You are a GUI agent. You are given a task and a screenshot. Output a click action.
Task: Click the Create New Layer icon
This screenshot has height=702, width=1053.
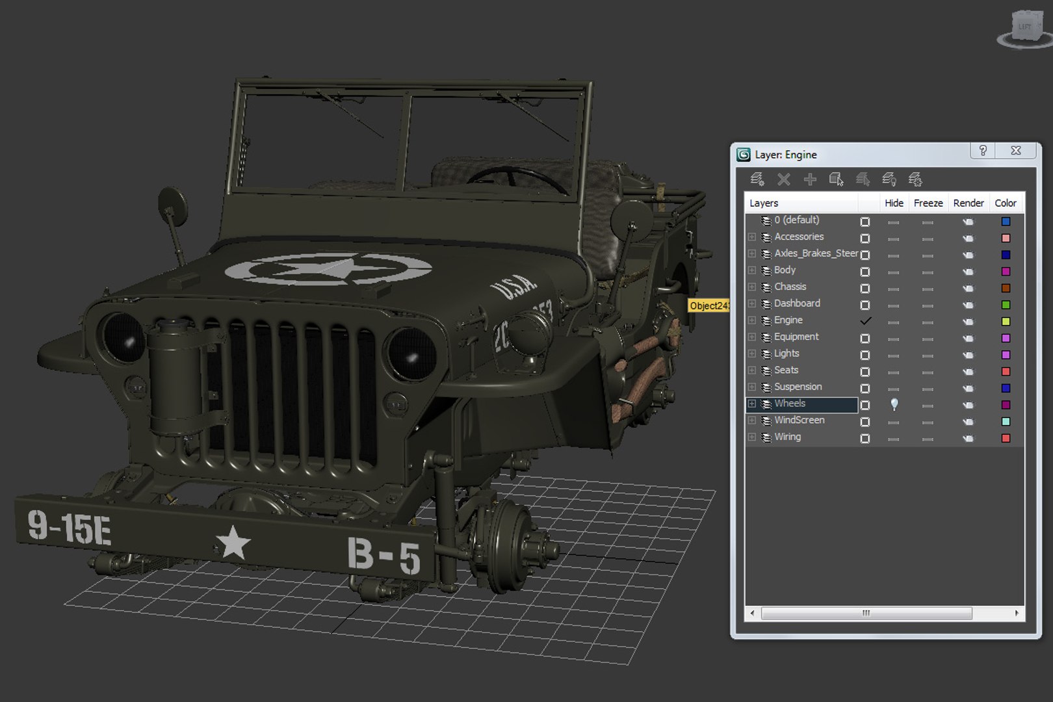[757, 179]
